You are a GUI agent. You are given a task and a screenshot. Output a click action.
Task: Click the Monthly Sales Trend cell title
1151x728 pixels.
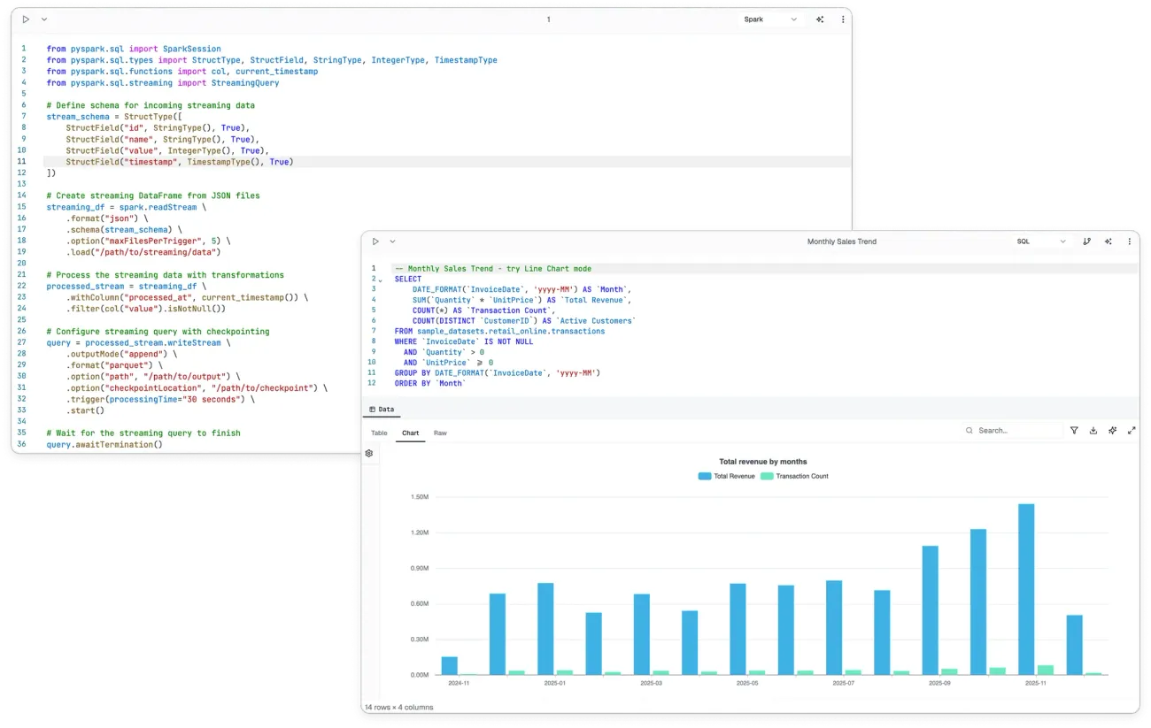click(842, 241)
